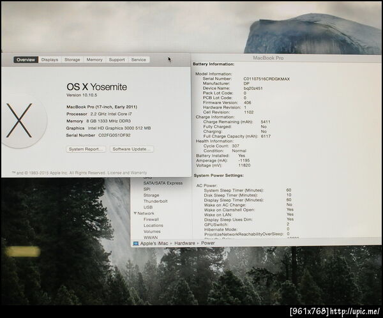Click Power in the path bar
This screenshot has width=383, height=318.
pos(208,243)
